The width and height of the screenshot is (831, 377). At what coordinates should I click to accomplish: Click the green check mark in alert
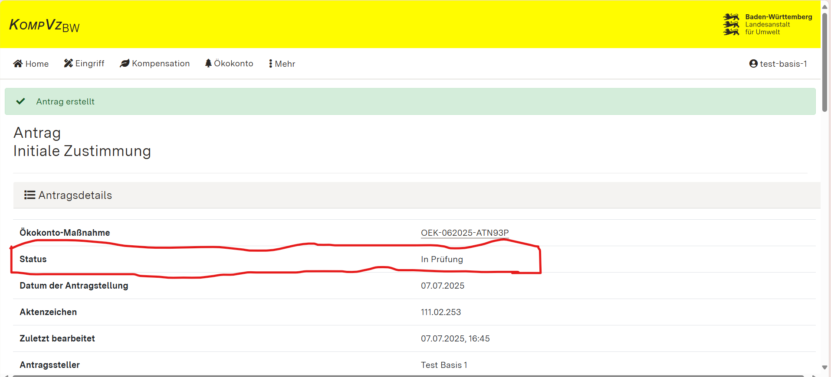(20, 101)
